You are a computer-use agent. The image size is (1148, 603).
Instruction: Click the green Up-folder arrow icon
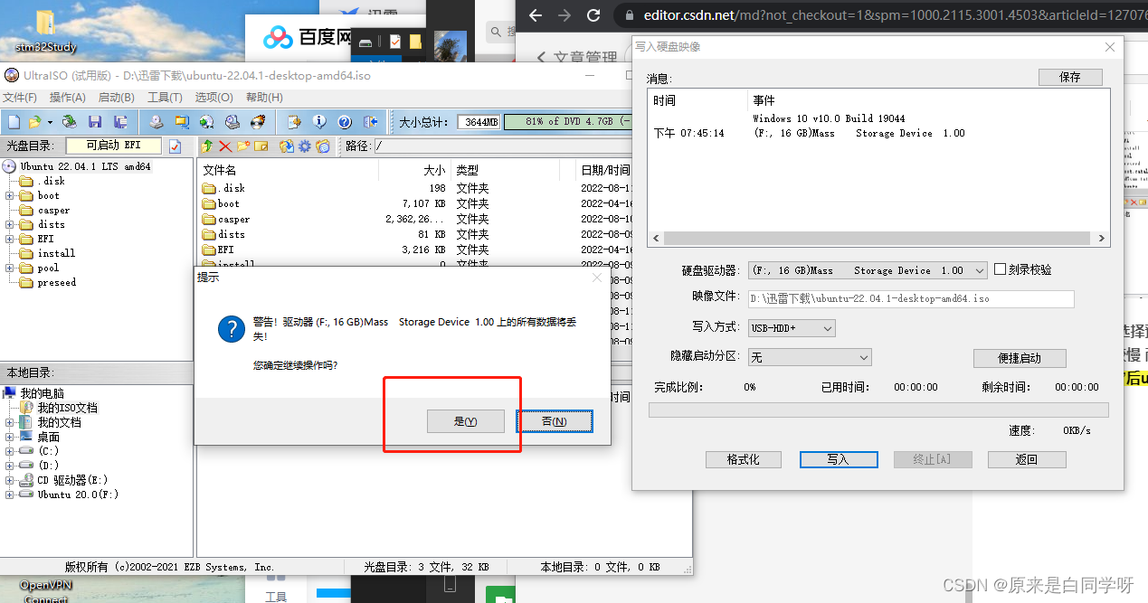click(x=207, y=146)
